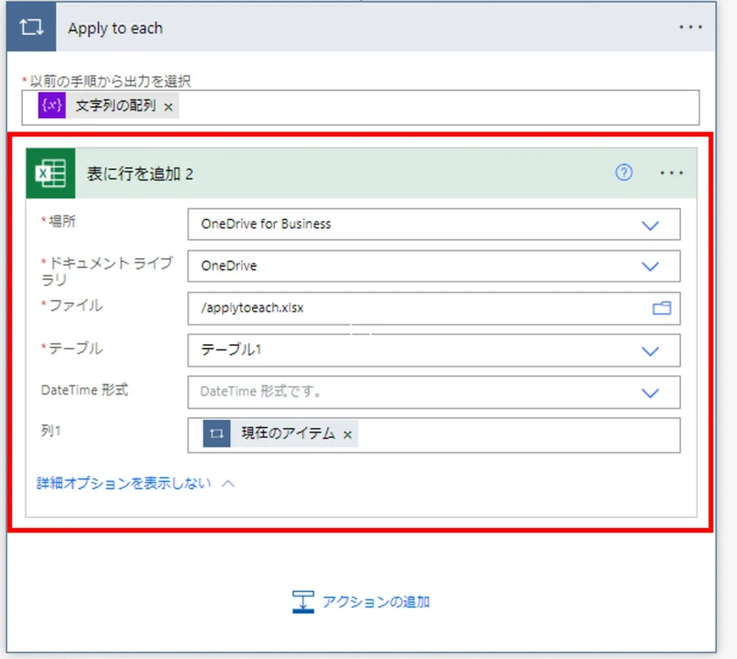
Task: Click 詳細オプションを表示しない link
Action: 124,483
